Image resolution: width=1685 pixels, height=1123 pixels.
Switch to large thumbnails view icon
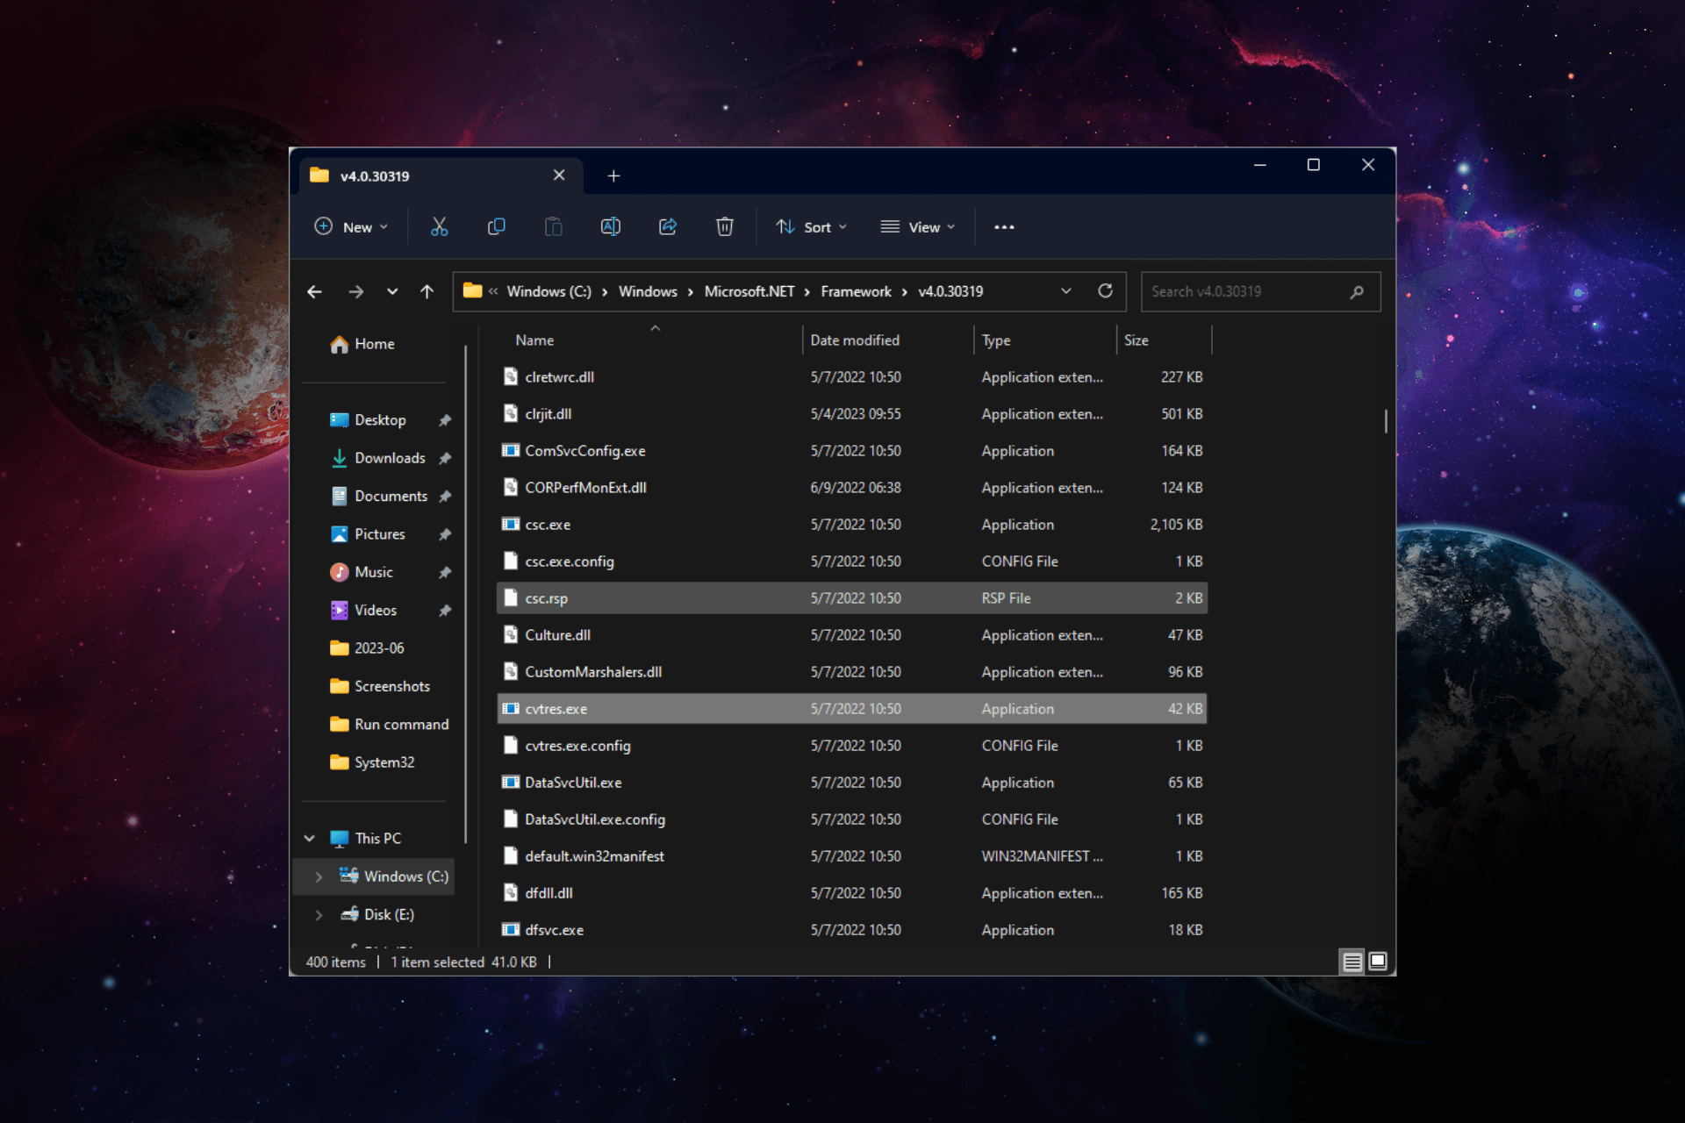(1378, 962)
